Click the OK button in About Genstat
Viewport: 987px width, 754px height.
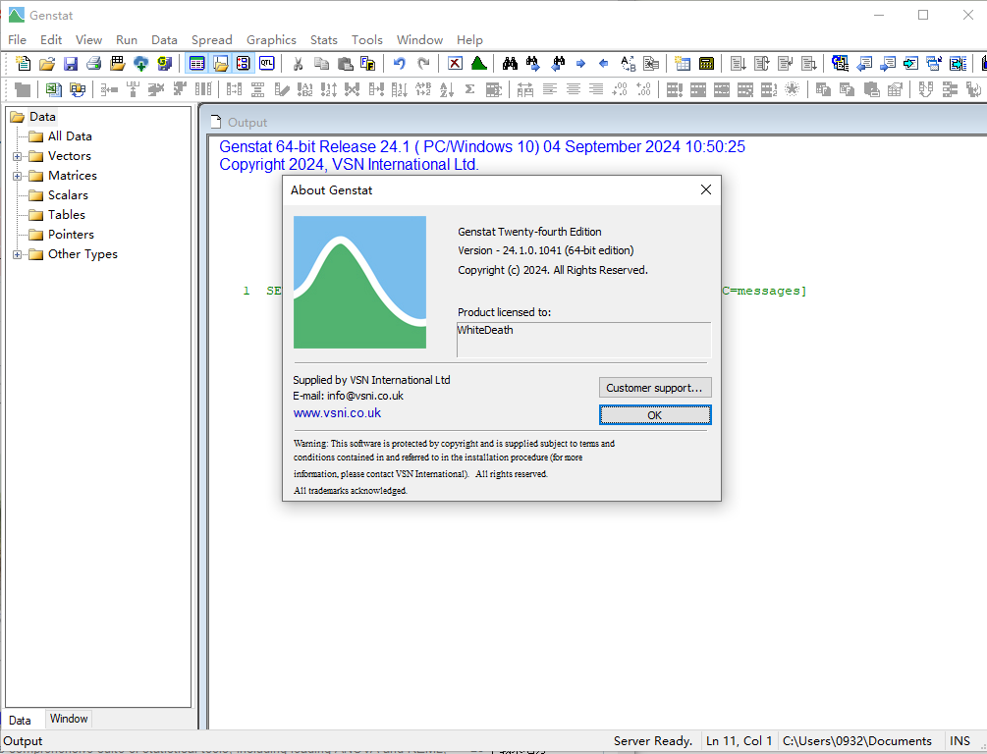[655, 414]
